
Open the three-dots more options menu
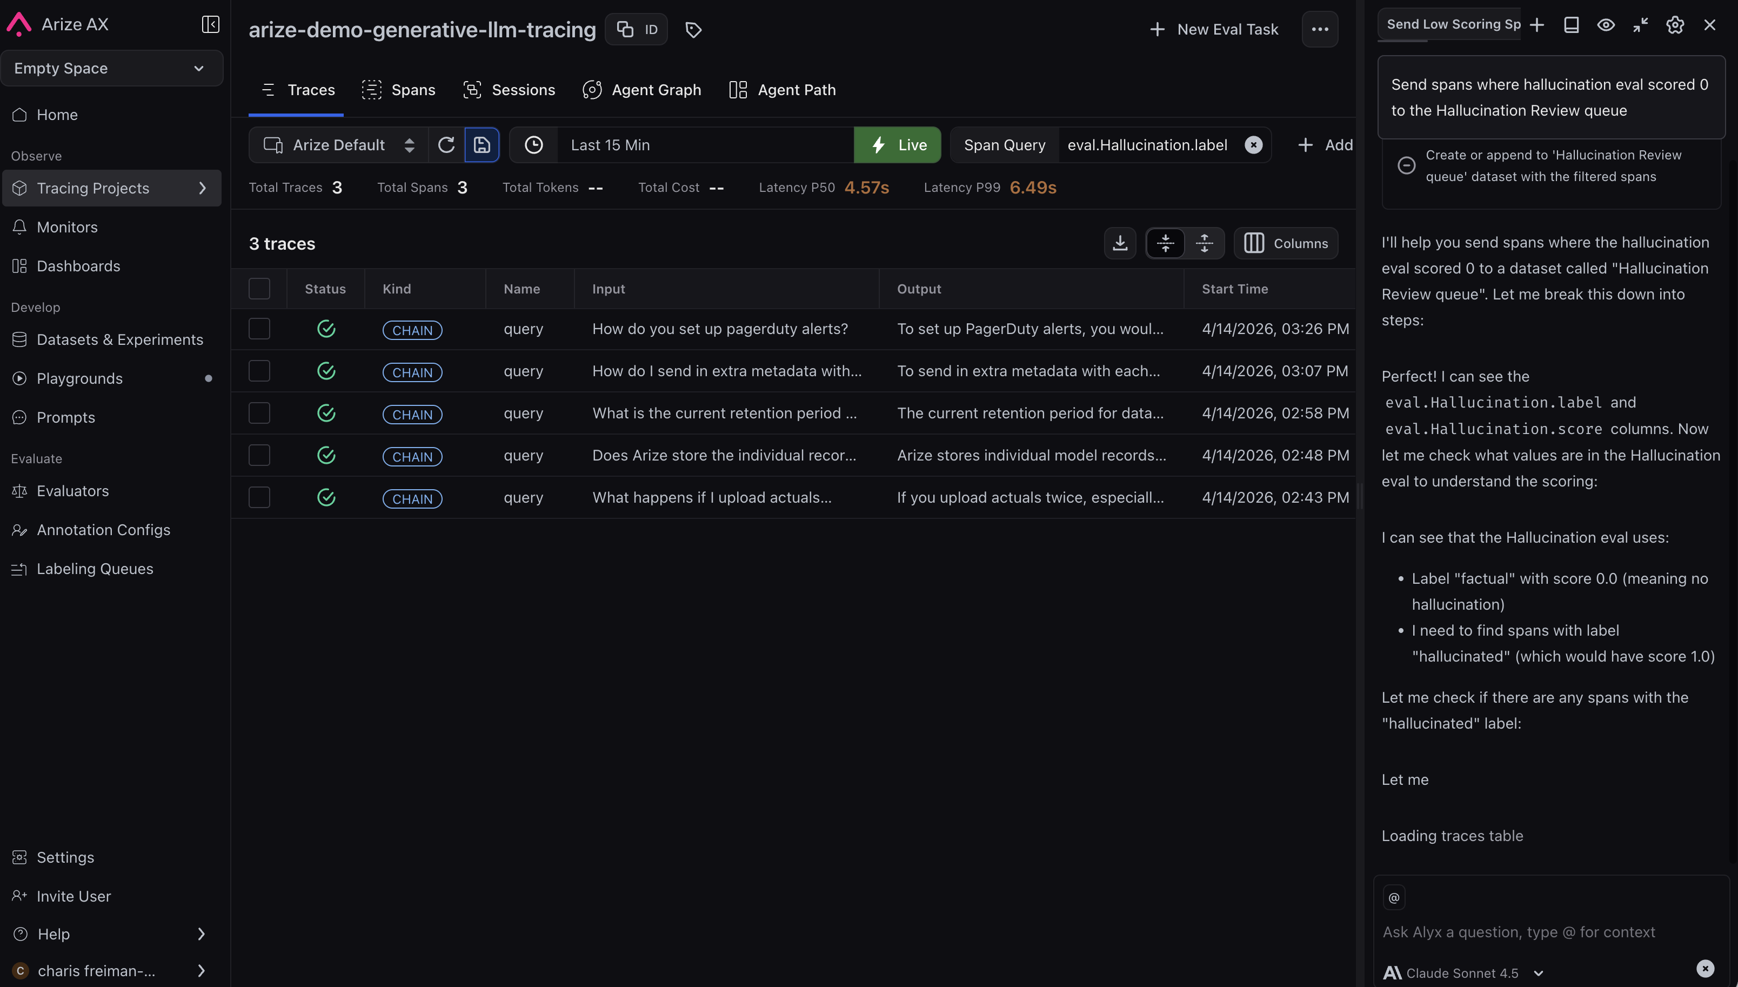click(x=1319, y=29)
